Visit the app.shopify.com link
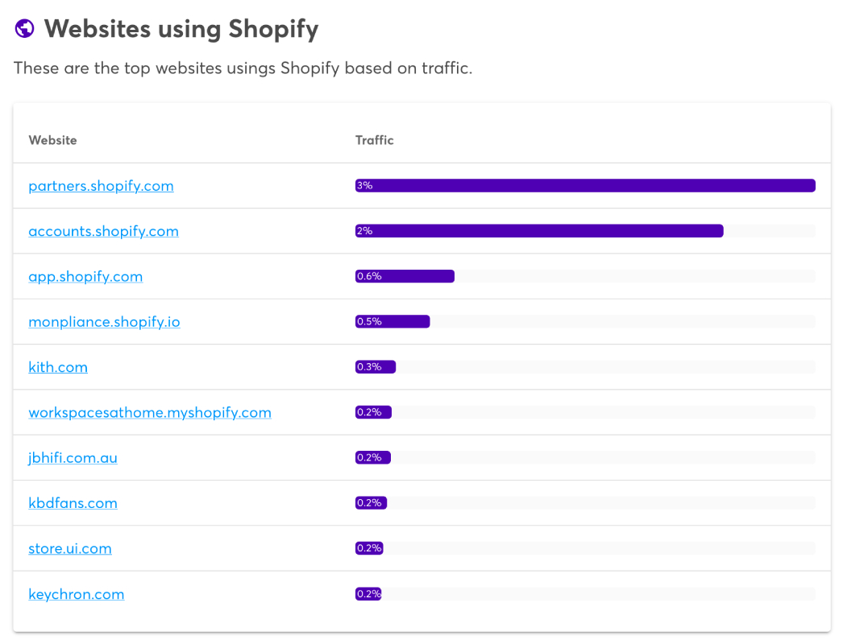The image size is (843, 644). coord(85,277)
